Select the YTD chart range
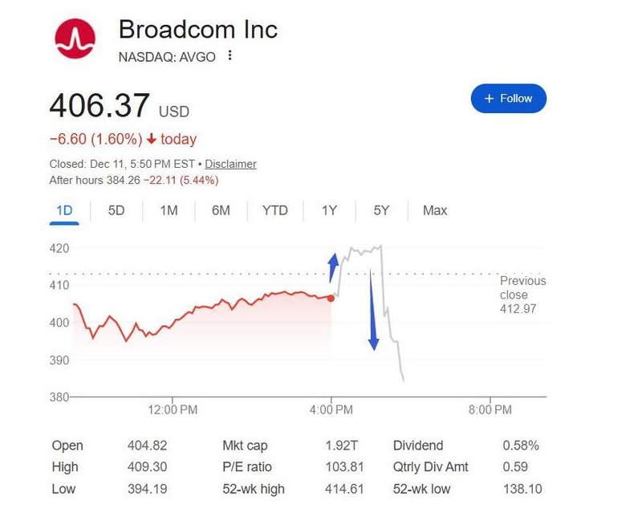 (275, 210)
